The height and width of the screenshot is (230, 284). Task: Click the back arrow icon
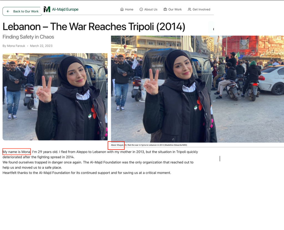8,11
